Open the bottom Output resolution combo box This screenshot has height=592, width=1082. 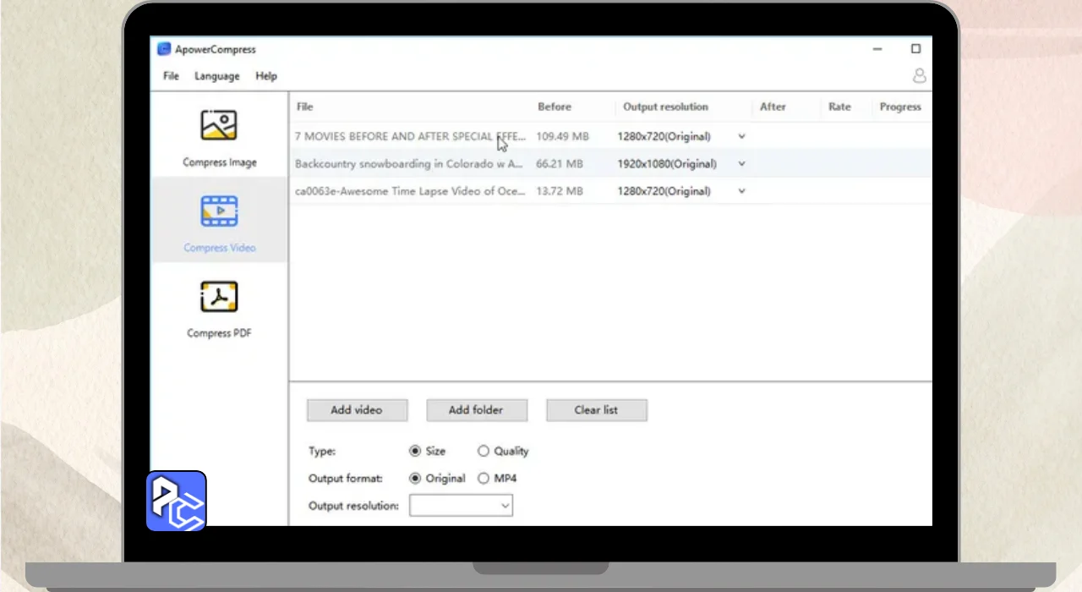[x=461, y=506]
